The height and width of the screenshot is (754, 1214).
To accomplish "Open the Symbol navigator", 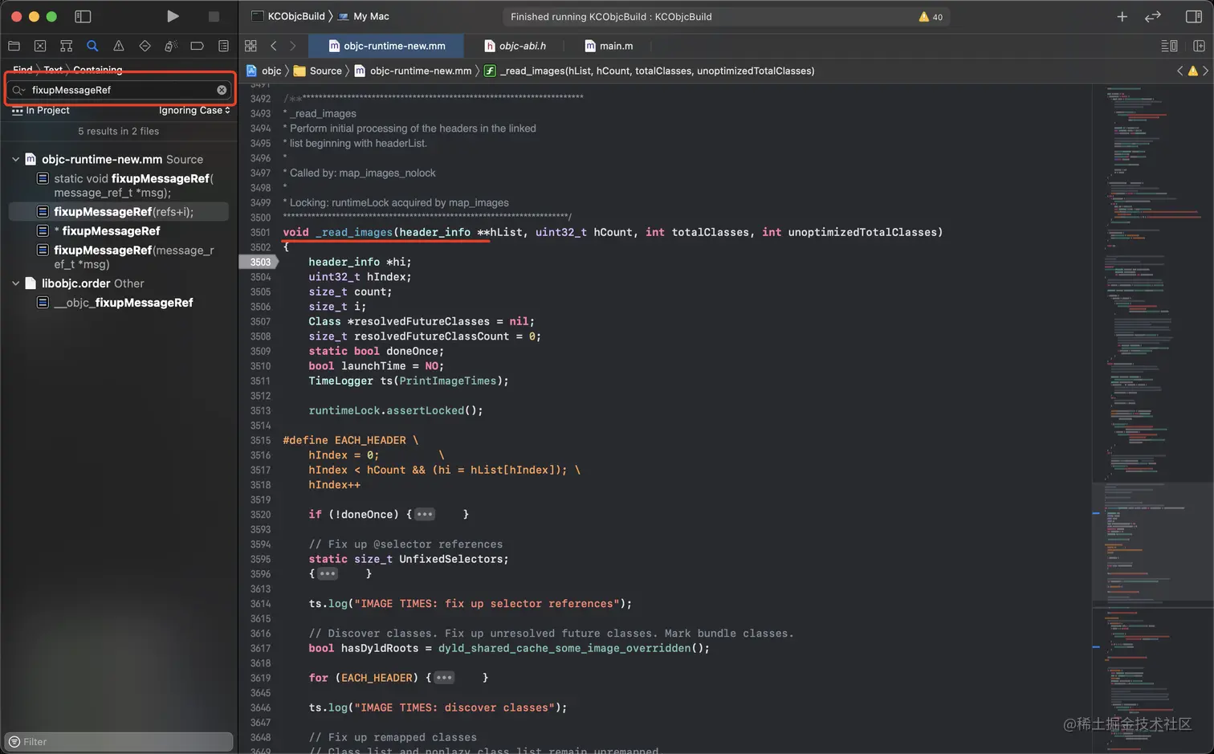I will pos(66,46).
